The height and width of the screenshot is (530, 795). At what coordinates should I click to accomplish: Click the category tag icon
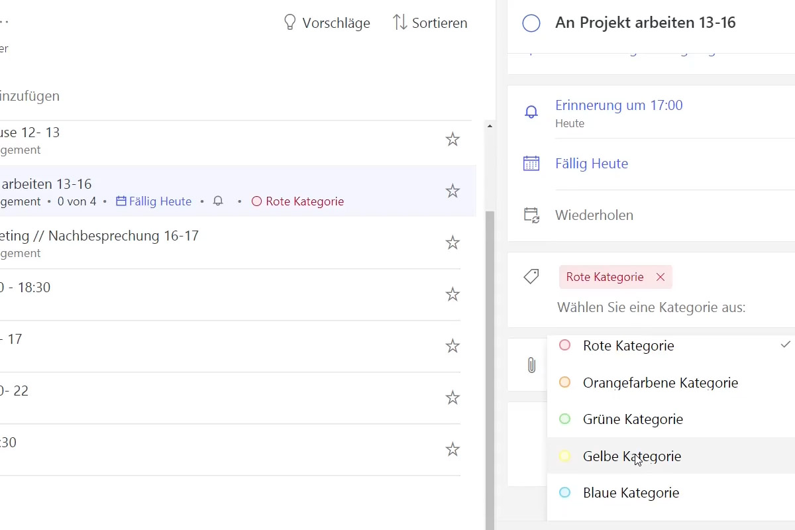tap(531, 277)
